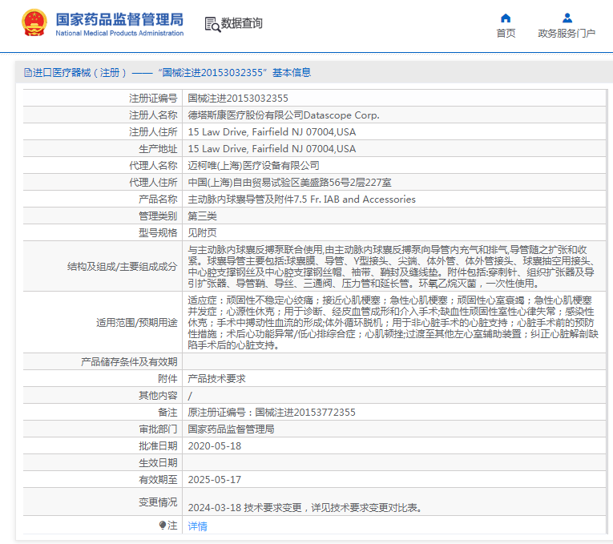Open 政务服务门户 portal link
The width and height of the screenshot is (613, 544).
[x=567, y=34]
